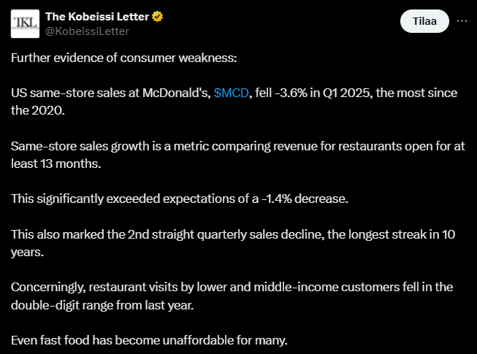Click the 'Further evidence of consumer weakness' line
The height and width of the screenshot is (354, 477).
[x=123, y=58]
